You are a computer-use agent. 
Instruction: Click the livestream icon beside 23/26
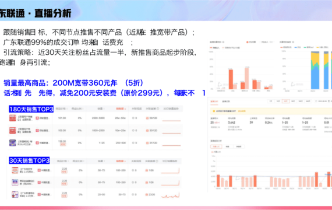click(x=146, y=194)
